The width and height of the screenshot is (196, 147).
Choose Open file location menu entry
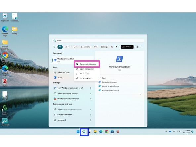click(x=87, y=69)
